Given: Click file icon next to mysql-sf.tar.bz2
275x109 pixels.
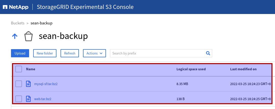Looking at the screenshot, I should [x=28, y=84].
